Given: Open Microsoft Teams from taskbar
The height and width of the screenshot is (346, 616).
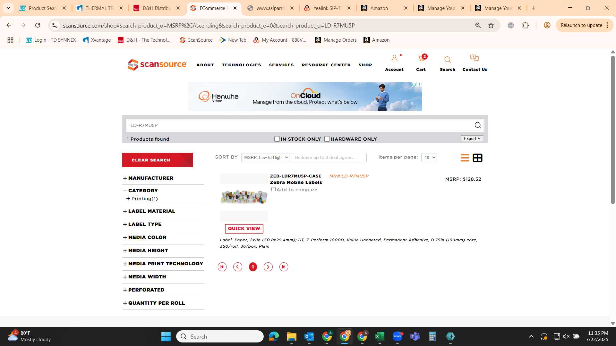Looking at the screenshot, I should (415, 336).
